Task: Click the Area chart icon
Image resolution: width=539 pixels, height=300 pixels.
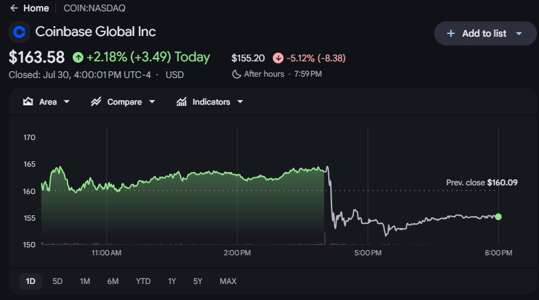Action: 28,101
